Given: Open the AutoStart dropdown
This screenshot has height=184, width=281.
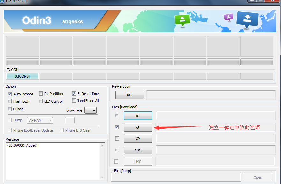Looking at the screenshot, I should click(90, 111).
